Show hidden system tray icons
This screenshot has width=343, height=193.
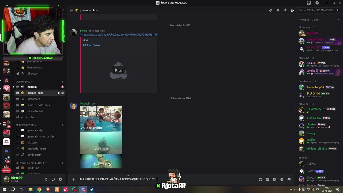[291, 190]
